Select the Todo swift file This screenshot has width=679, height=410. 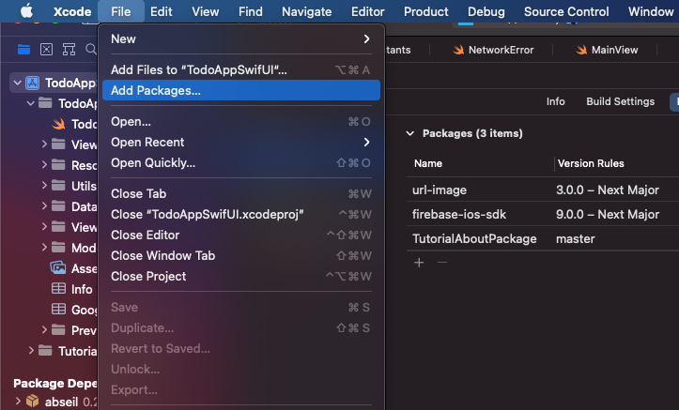click(74, 124)
